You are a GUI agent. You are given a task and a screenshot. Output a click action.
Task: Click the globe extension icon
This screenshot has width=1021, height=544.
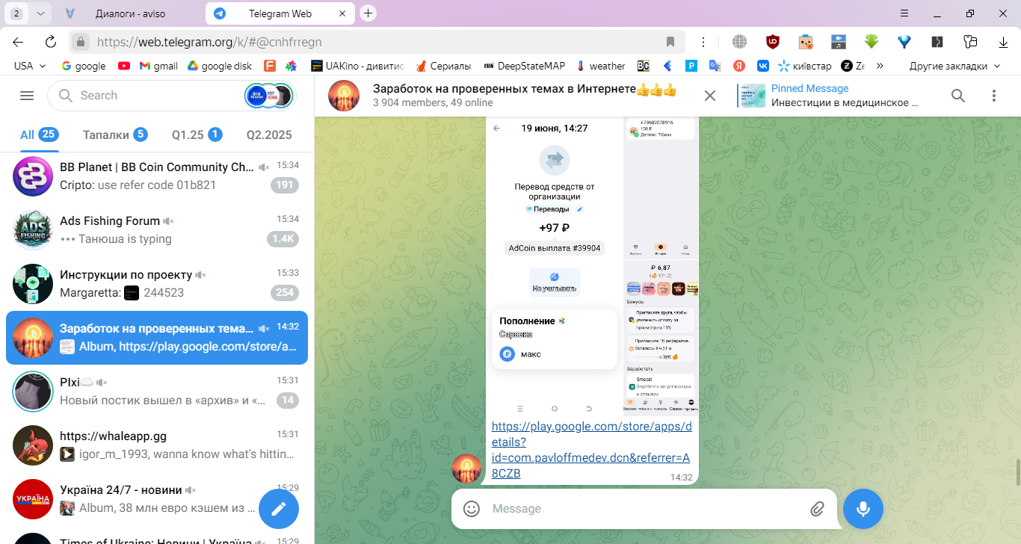pyautogui.click(x=739, y=42)
